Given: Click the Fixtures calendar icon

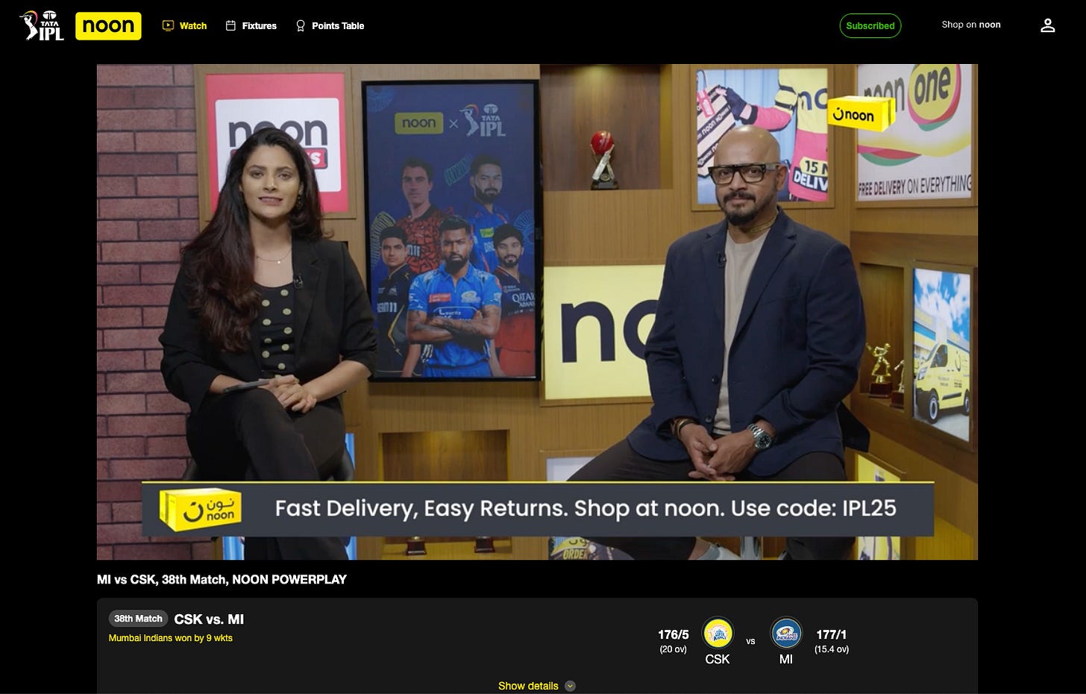Looking at the screenshot, I should [x=230, y=25].
